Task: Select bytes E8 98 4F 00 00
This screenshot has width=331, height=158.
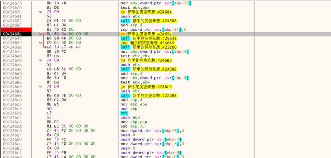Action: (64, 38)
